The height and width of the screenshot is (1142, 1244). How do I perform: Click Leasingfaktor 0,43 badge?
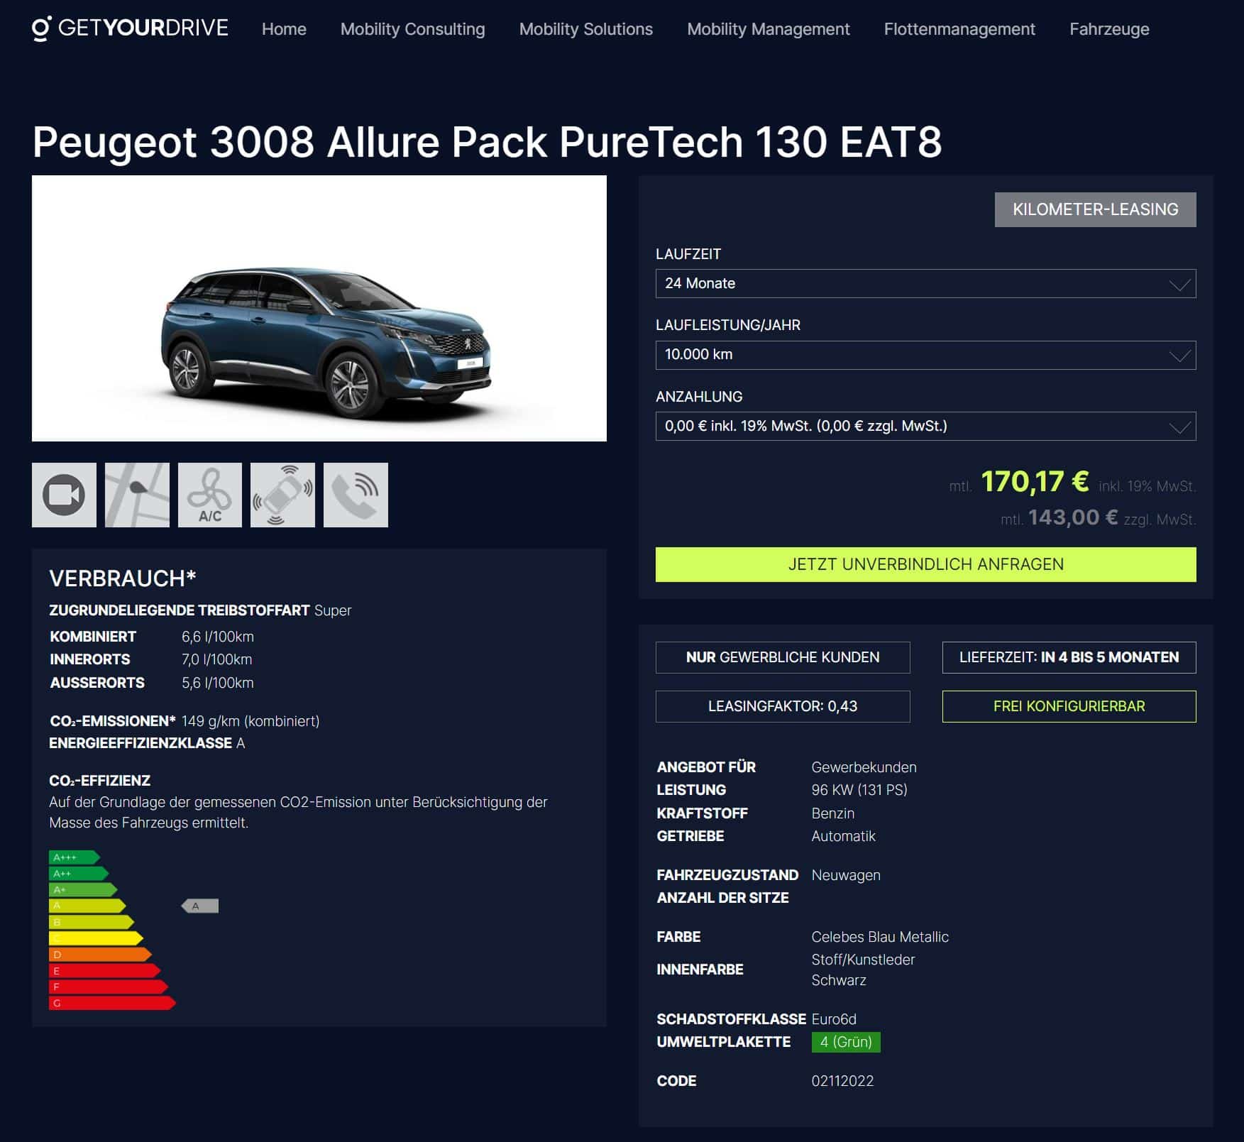click(783, 706)
